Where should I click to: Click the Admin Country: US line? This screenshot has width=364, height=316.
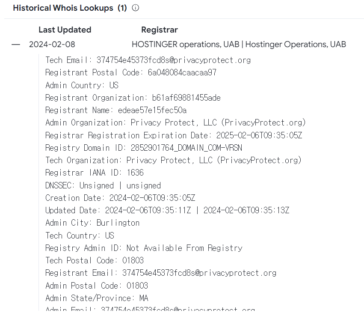point(82,85)
